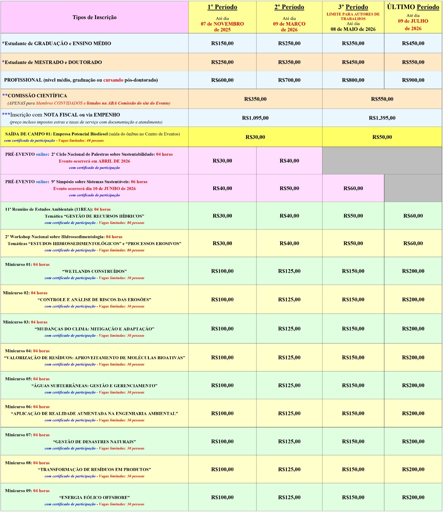The image size is (443, 512).
Task: Click the "1º Período" column heading
Action: pos(222,7)
